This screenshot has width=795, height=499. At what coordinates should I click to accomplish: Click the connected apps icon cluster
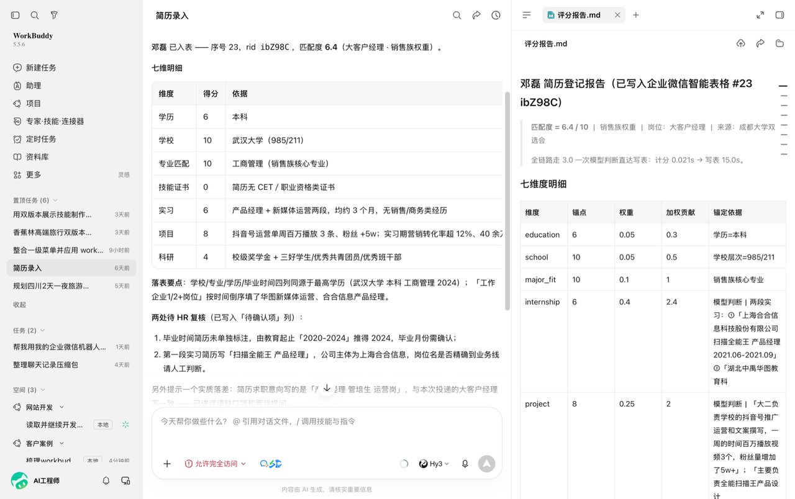[x=271, y=464]
